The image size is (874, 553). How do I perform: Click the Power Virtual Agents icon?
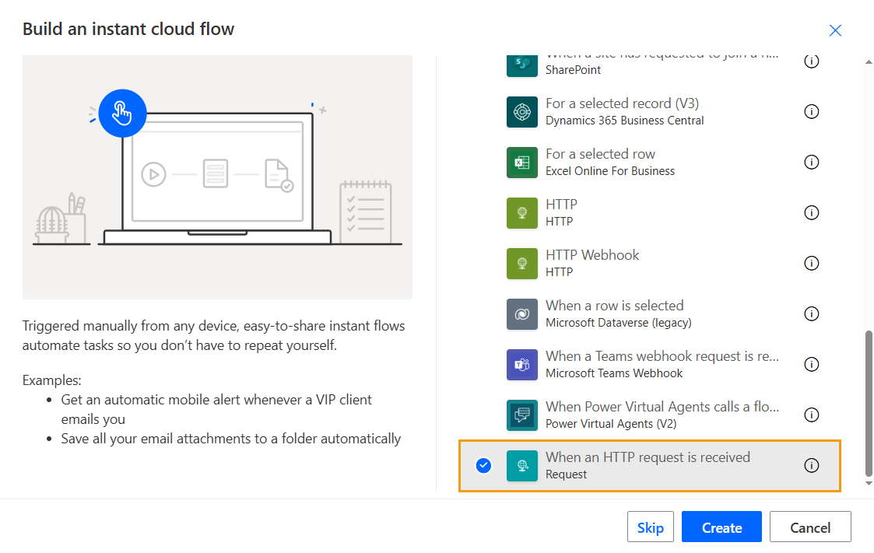[521, 415]
